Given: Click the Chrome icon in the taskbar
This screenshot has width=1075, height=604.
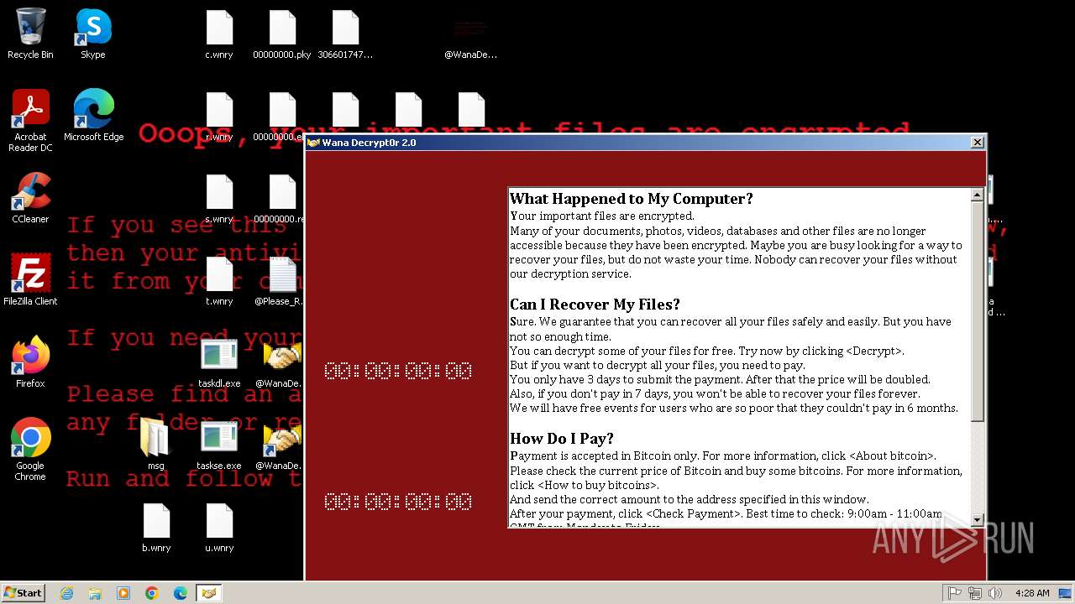Looking at the screenshot, I should (x=152, y=593).
